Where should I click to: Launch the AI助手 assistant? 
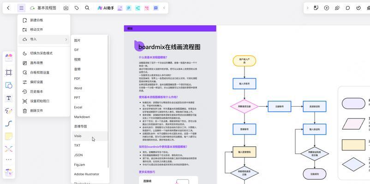tap(106, 8)
